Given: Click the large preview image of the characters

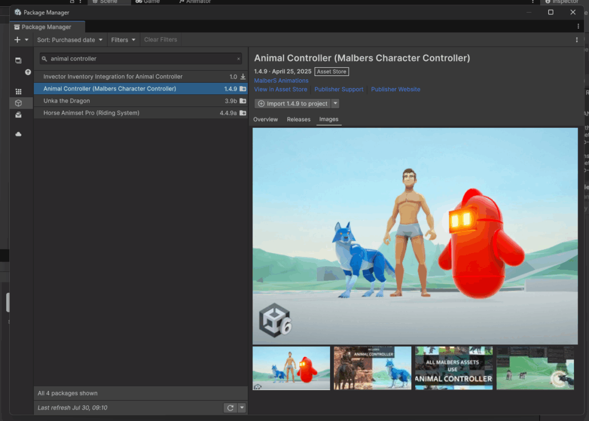Looking at the screenshot, I should (x=415, y=236).
